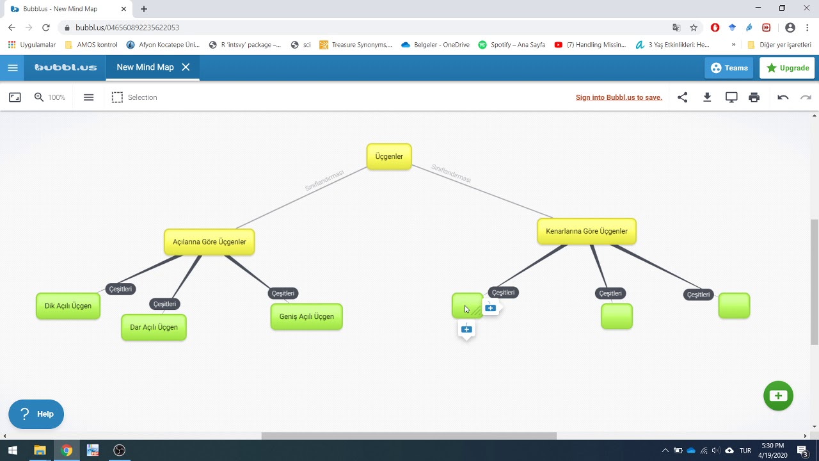This screenshot has height=461, width=819.
Task: Download the mind map
Action: pos(707,97)
